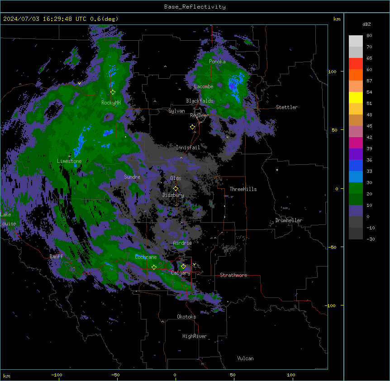Pick the red swatch between 65 and 60 dBZ
Image resolution: width=390 pixels, height=381 pixels.
(356, 63)
